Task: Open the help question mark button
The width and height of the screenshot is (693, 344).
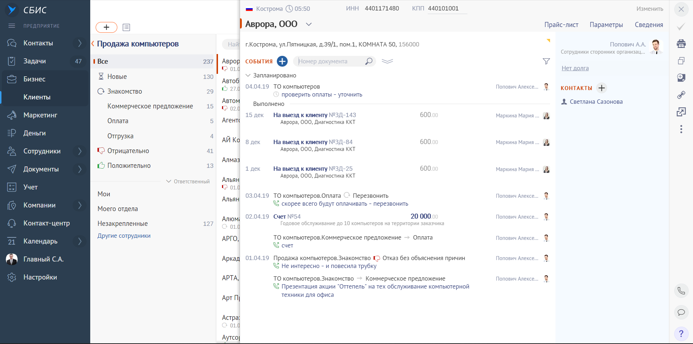Action: (x=681, y=334)
